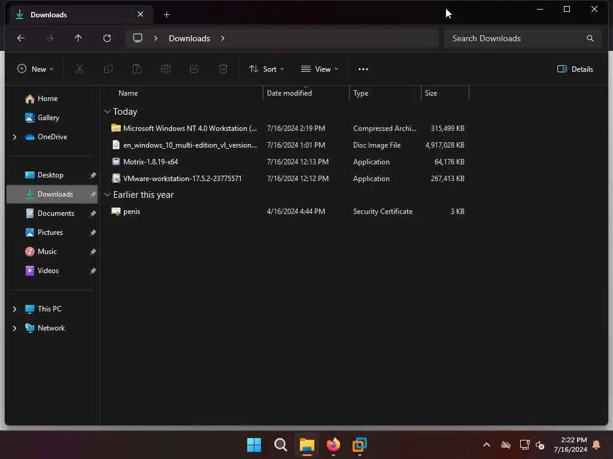
Task: Open Windows Start menu
Action: click(254, 445)
